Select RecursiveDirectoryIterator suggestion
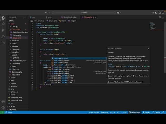 78,65
